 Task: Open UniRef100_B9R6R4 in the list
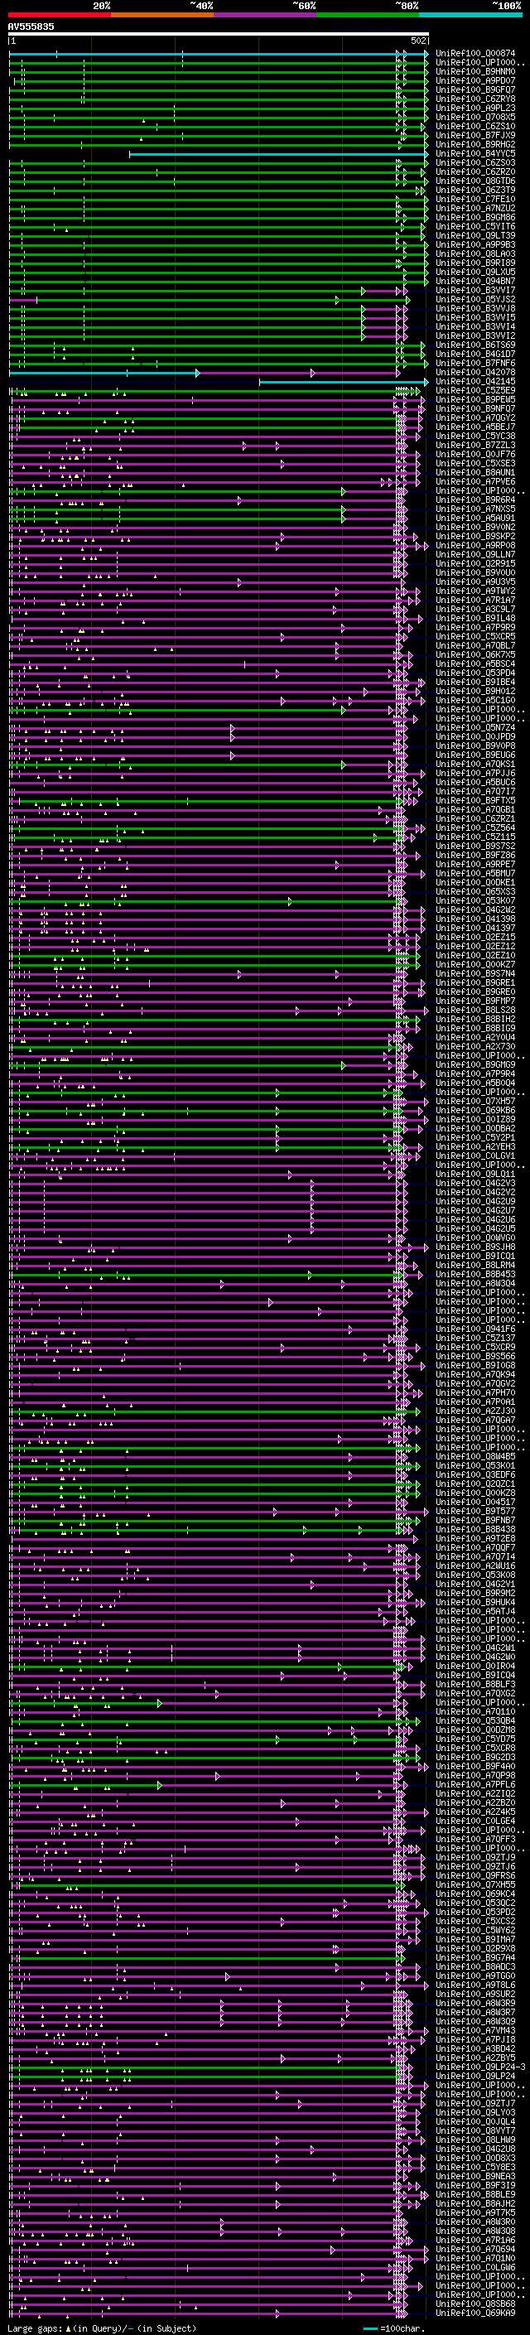coord(475,499)
